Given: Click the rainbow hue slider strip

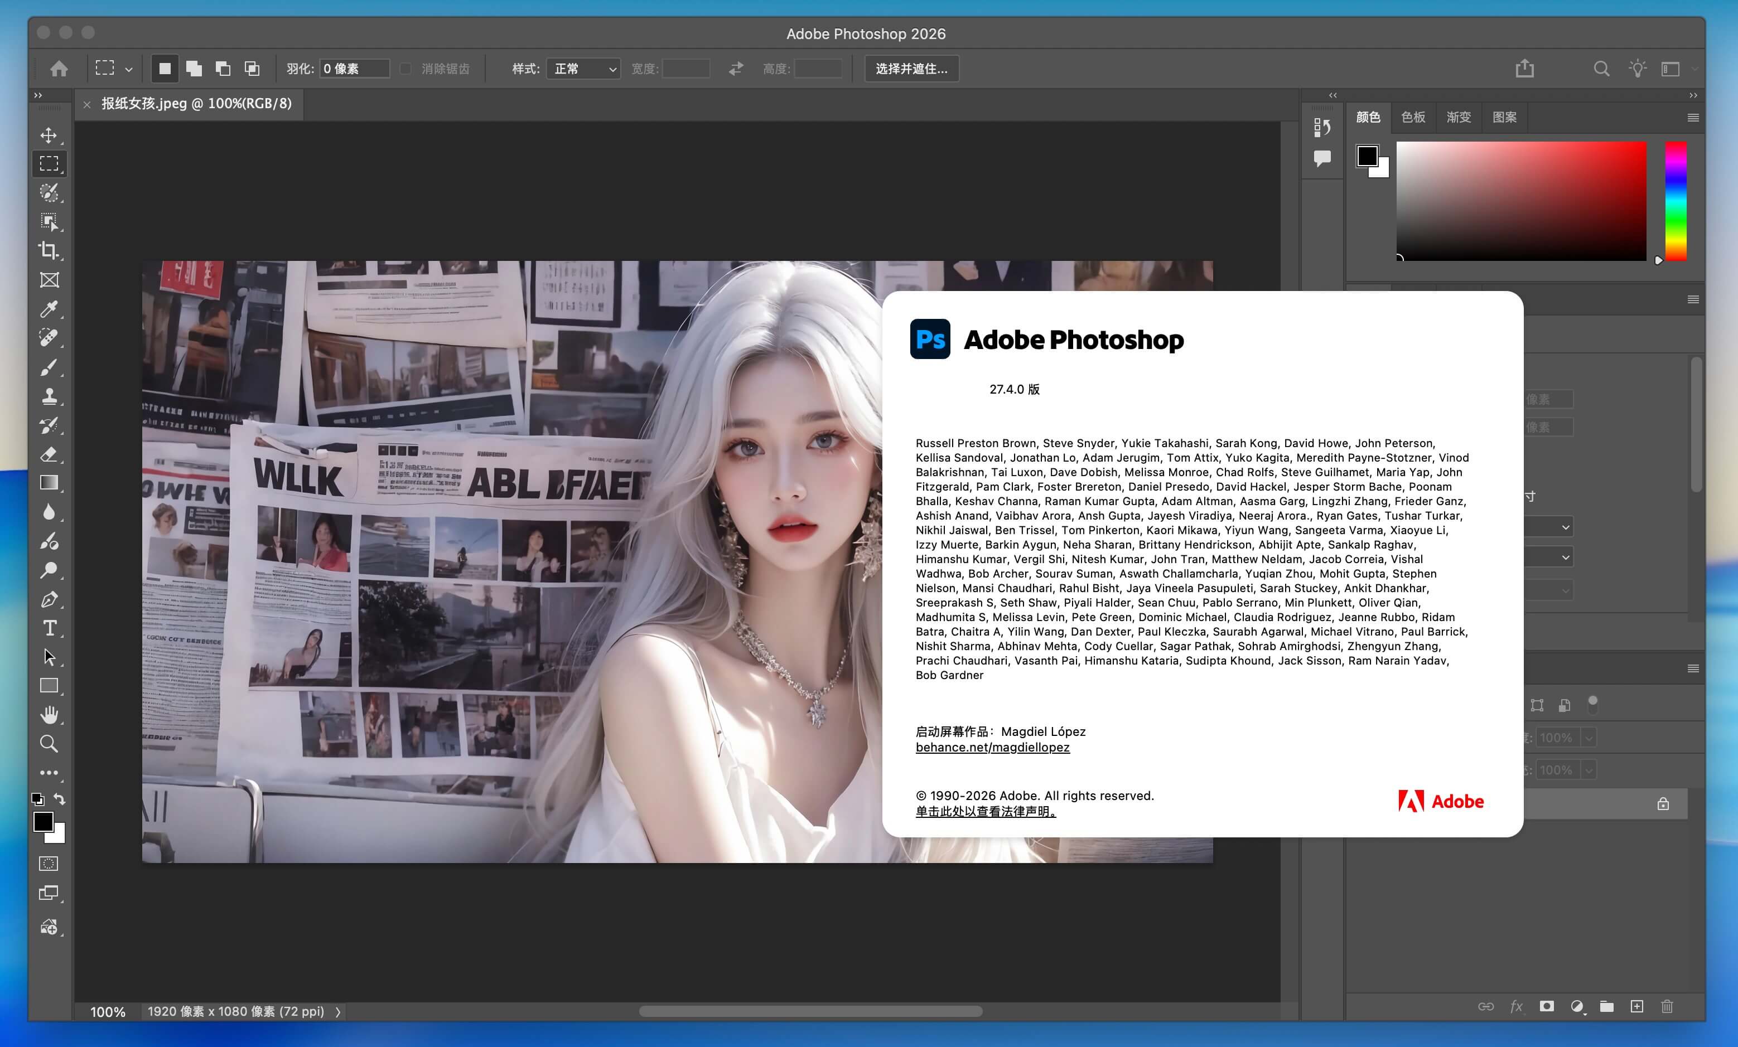Looking at the screenshot, I should pyautogui.click(x=1676, y=201).
